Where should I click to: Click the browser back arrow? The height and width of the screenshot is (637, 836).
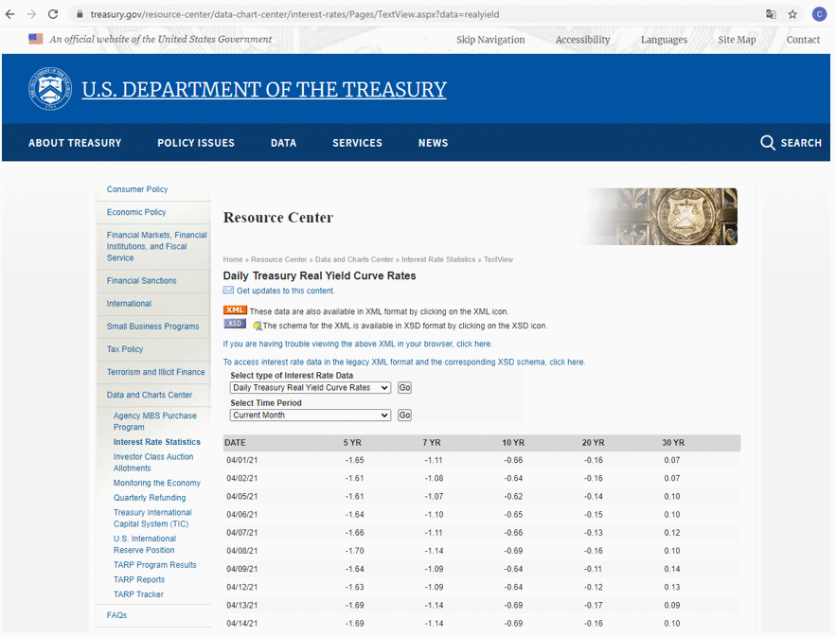[x=10, y=14]
